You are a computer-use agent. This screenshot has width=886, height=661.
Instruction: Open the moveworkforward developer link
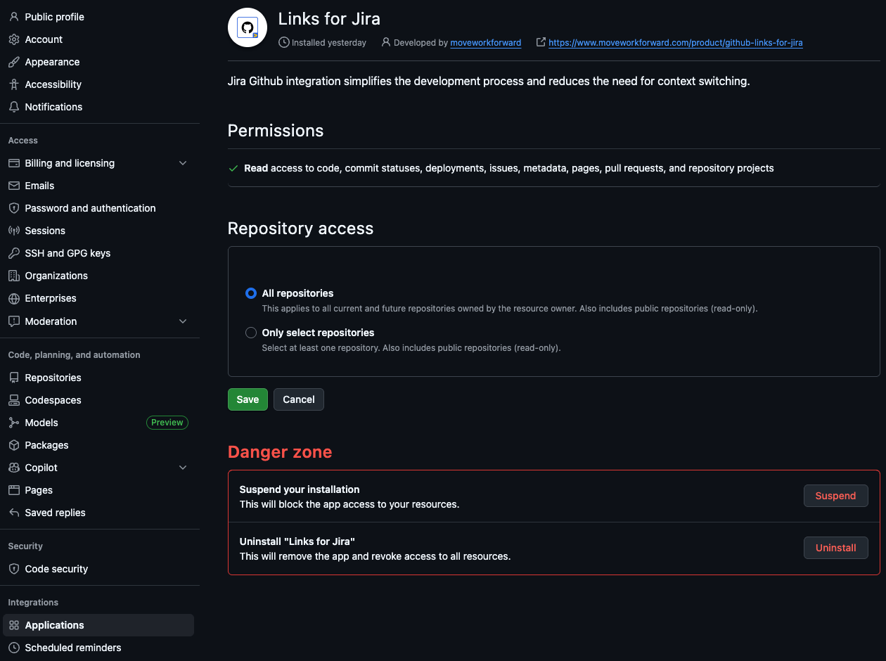pos(485,43)
